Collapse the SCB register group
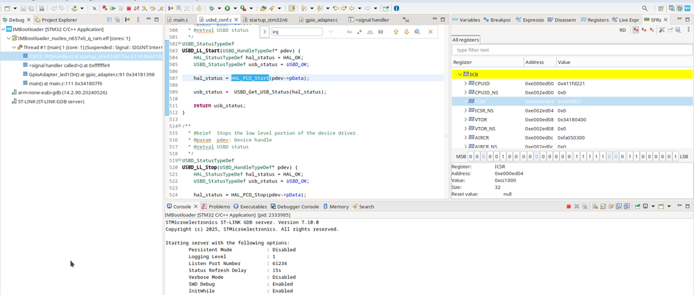 (460, 74)
